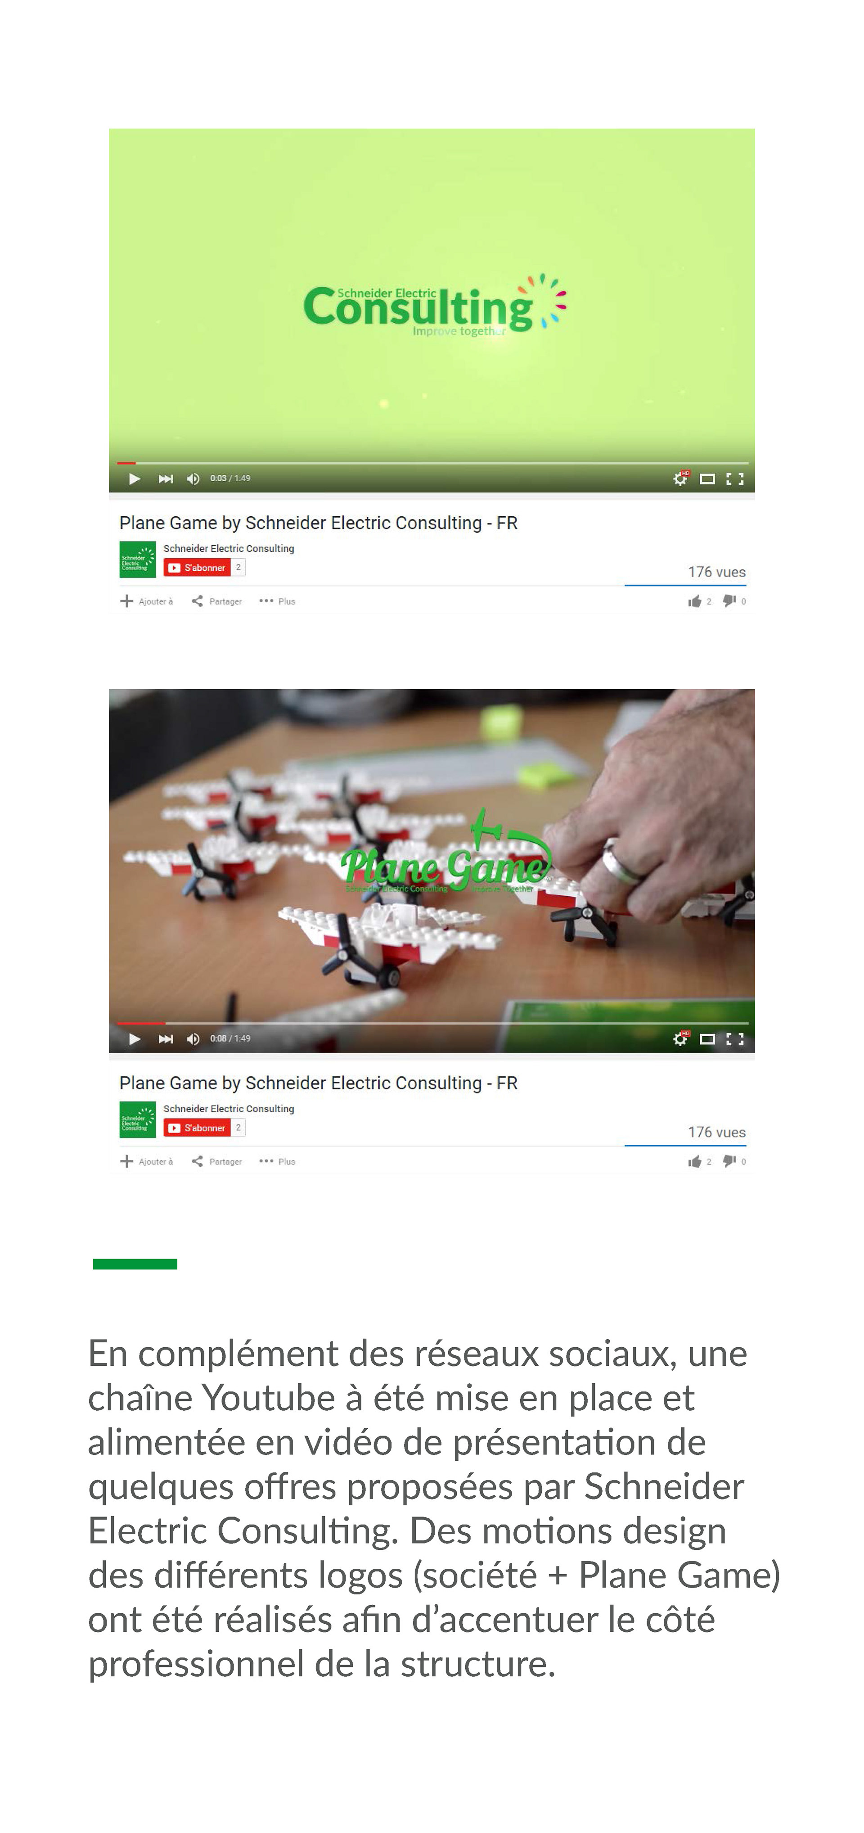Mute the volume in the first player
This screenshot has width=864, height=1833.
click(x=193, y=479)
